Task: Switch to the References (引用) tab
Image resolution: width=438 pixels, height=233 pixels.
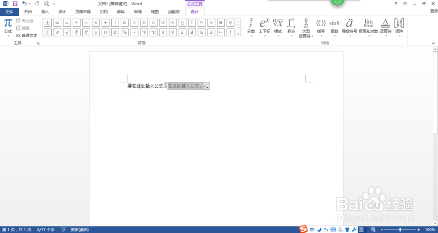Action: coord(104,12)
